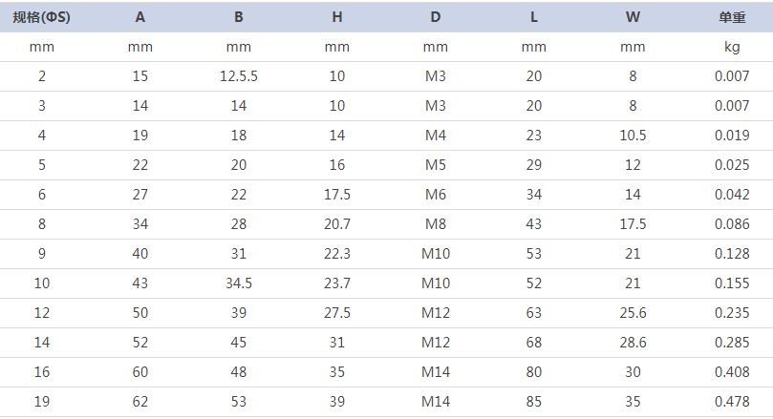Select spec size 19 in the first column
The height and width of the screenshot is (419, 773).
pyautogui.click(x=42, y=402)
